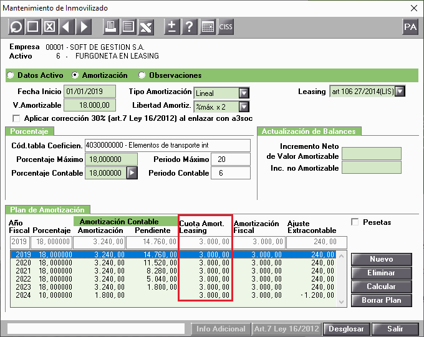Click the Salir button
This screenshot has height=337, width=424.
395,329
